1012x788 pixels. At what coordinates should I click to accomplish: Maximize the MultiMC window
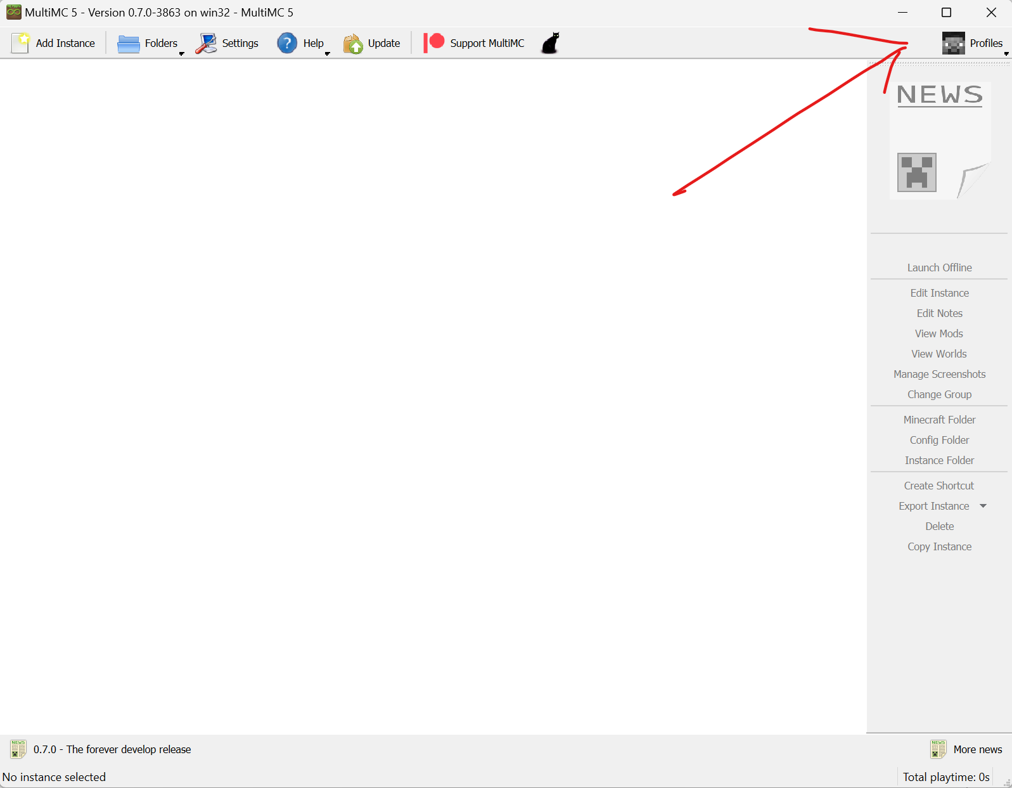946,13
